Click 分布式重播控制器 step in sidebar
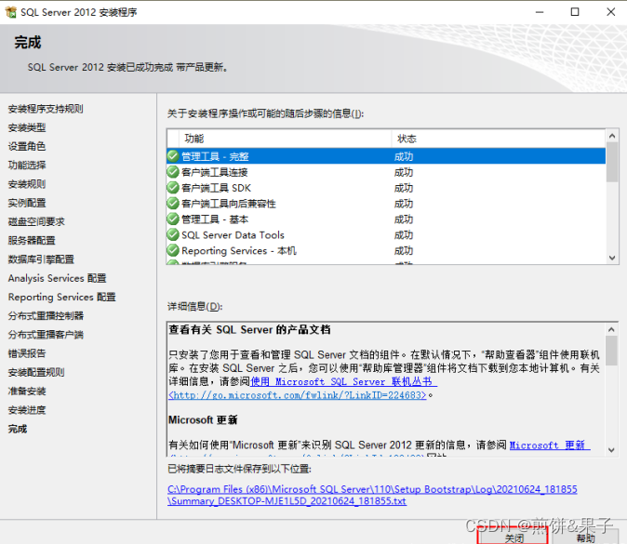 point(46,316)
